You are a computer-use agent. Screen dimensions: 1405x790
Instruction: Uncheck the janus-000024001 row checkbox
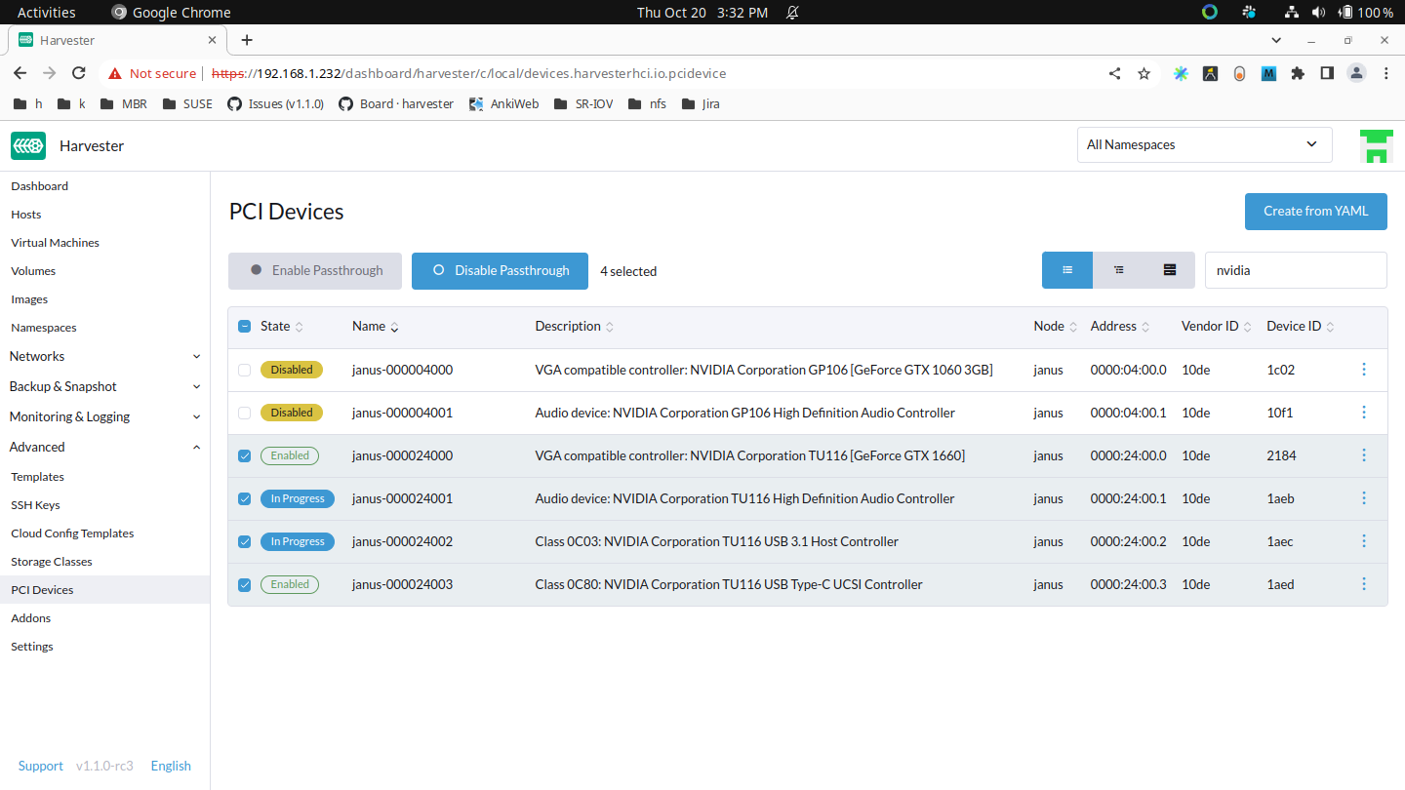(x=244, y=498)
